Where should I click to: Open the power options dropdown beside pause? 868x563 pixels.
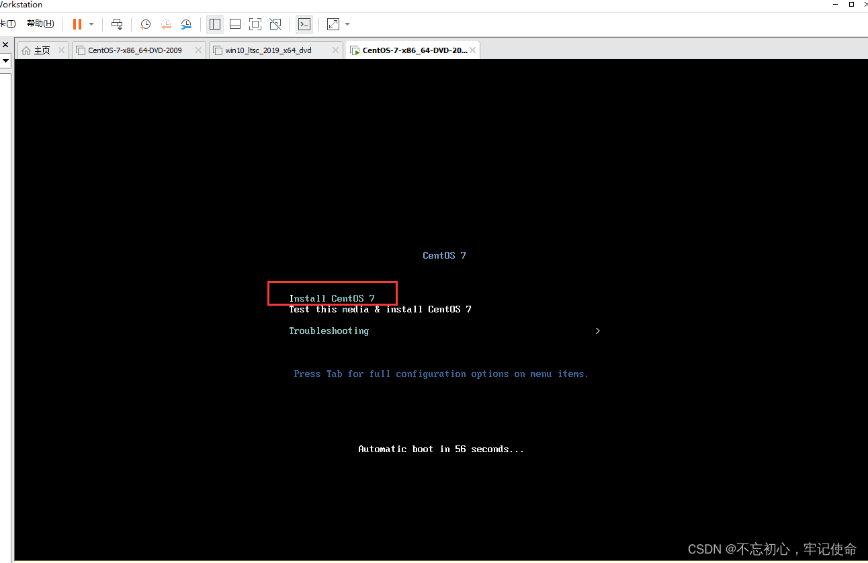point(91,24)
